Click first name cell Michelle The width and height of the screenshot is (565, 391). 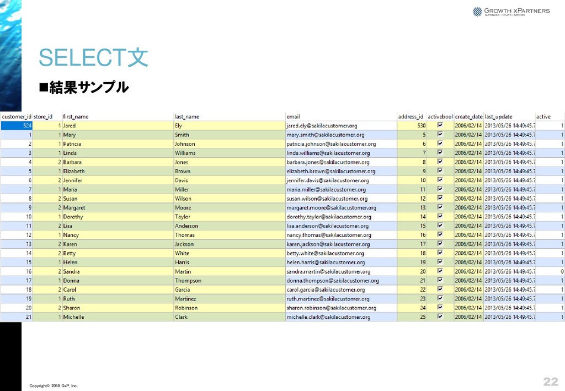pyautogui.click(x=118, y=317)
